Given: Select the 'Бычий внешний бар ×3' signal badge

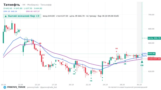Looking at the screenshot, I should point(22,16).
